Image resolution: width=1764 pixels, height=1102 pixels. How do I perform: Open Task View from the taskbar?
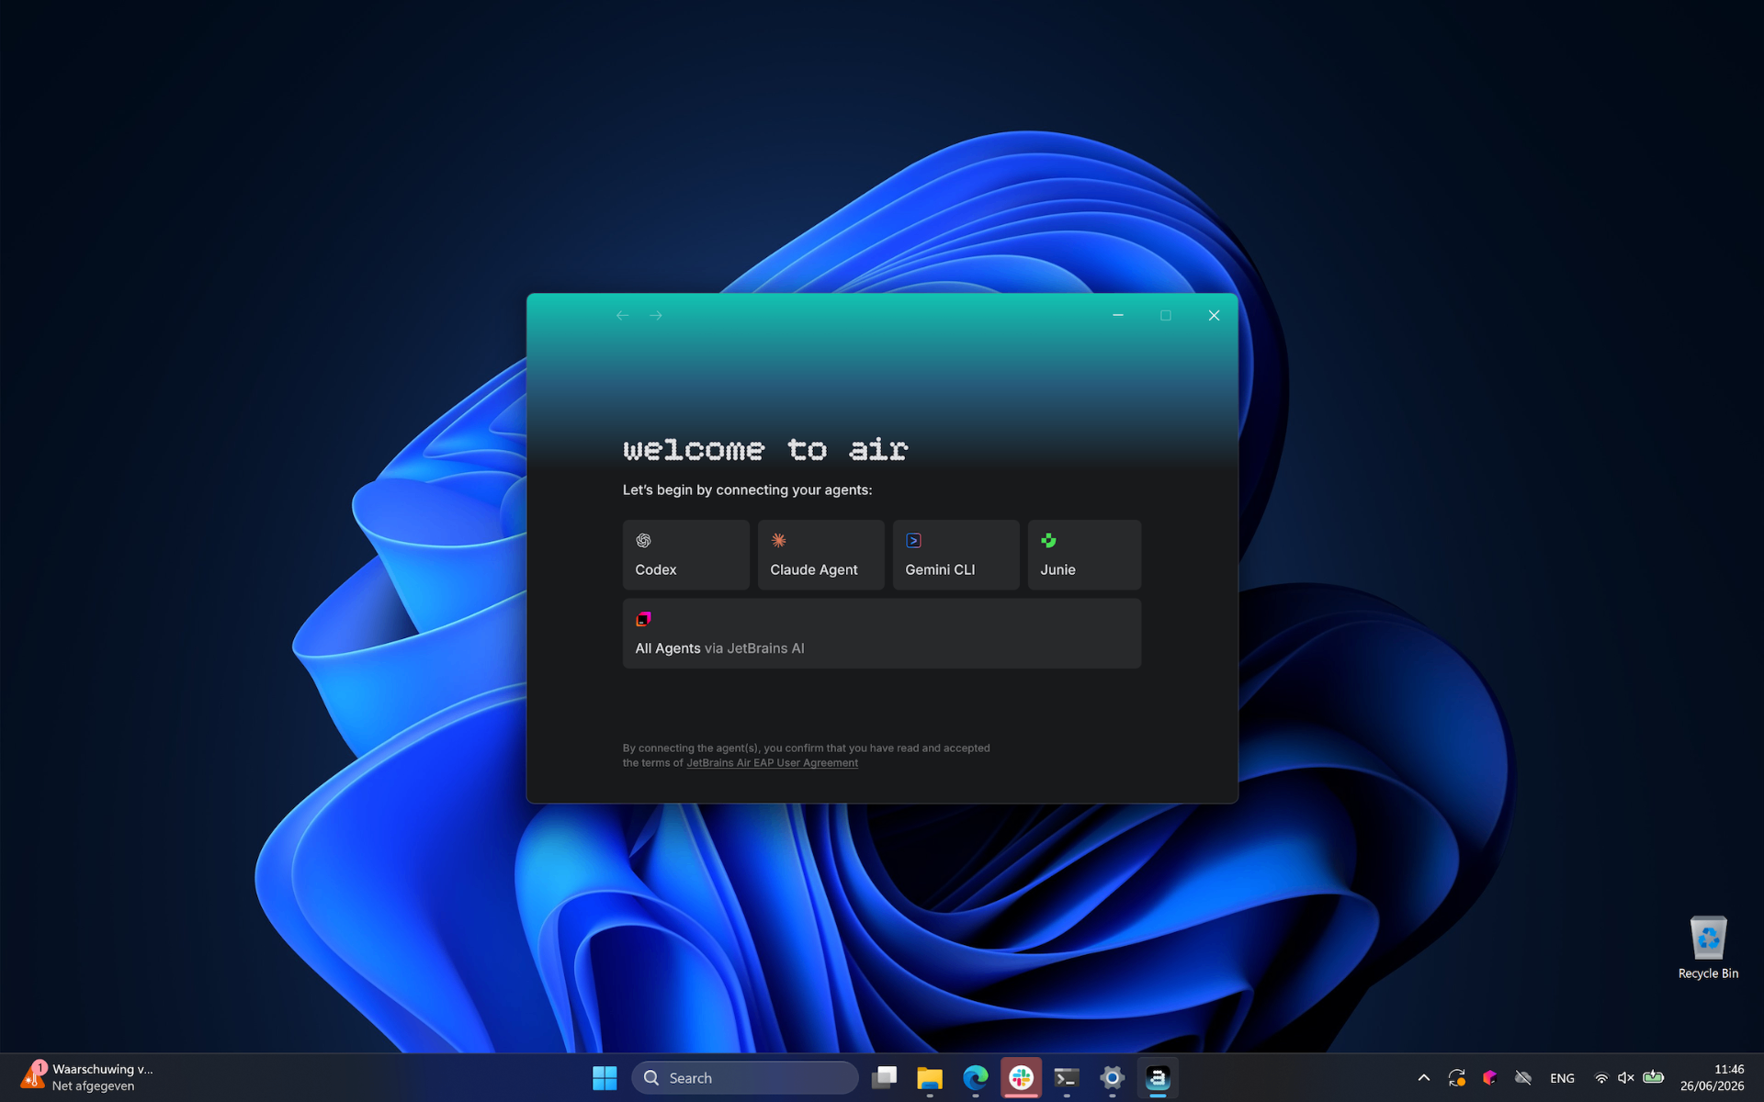point(884,1078)
